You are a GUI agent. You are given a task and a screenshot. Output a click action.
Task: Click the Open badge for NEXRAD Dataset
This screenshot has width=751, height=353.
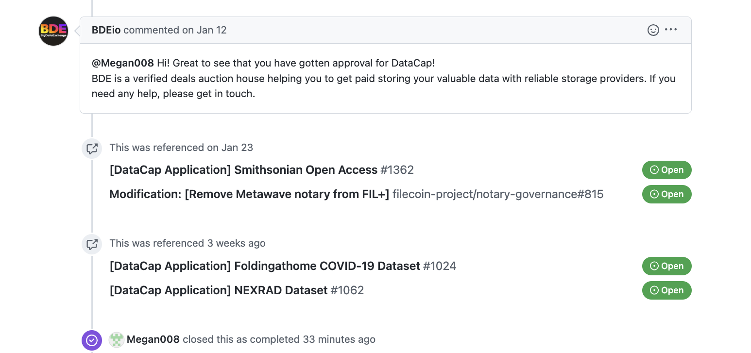pos(667,290)
